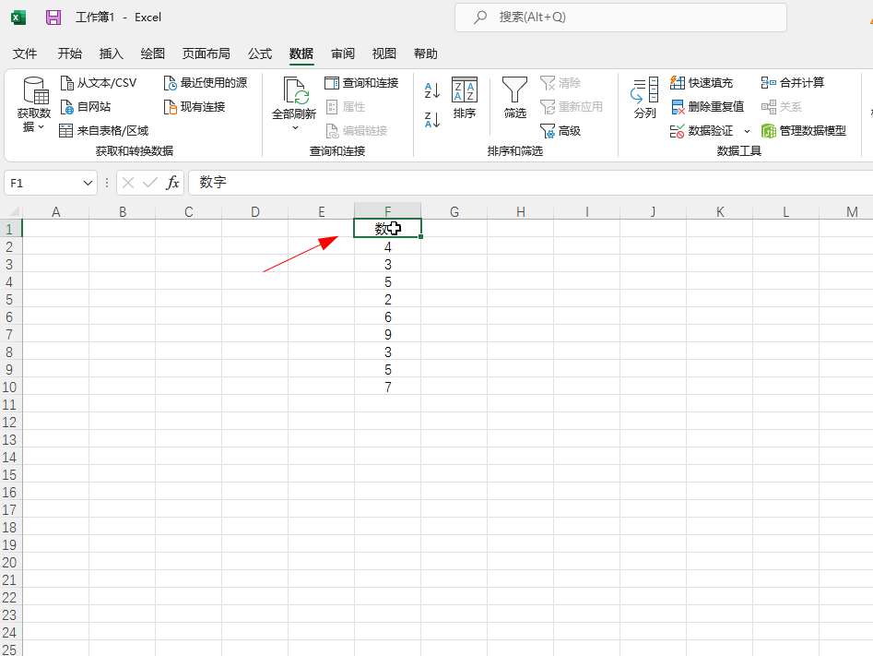Toggle the 筛选 filter button

514,98
